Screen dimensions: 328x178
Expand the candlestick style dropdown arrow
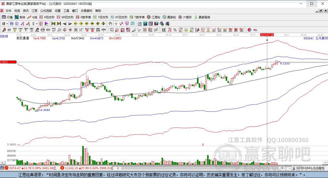(37, 24)
